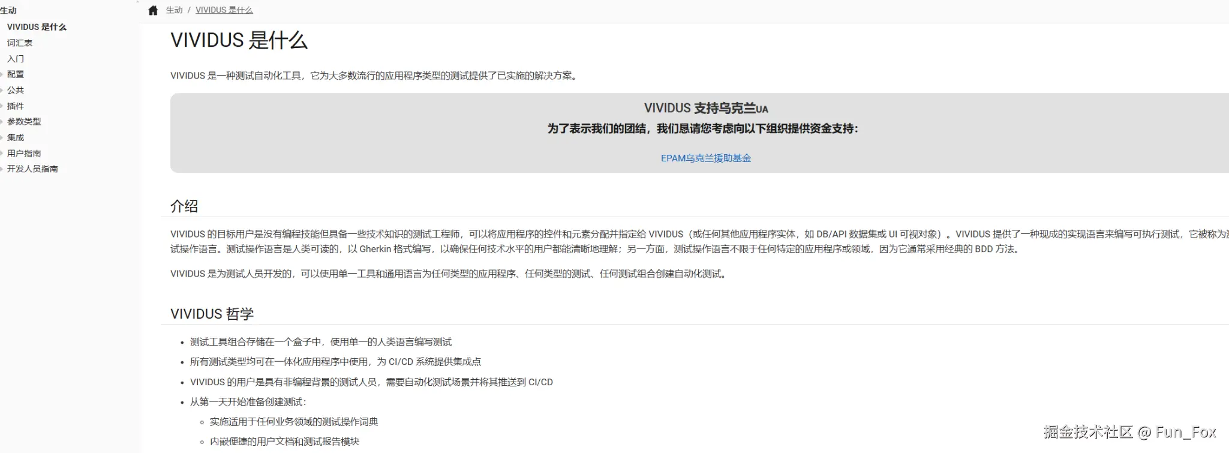The image size is (1229, 453).
Task: Expand the 集成 tree arrow
Action: (x=2, y=137)
